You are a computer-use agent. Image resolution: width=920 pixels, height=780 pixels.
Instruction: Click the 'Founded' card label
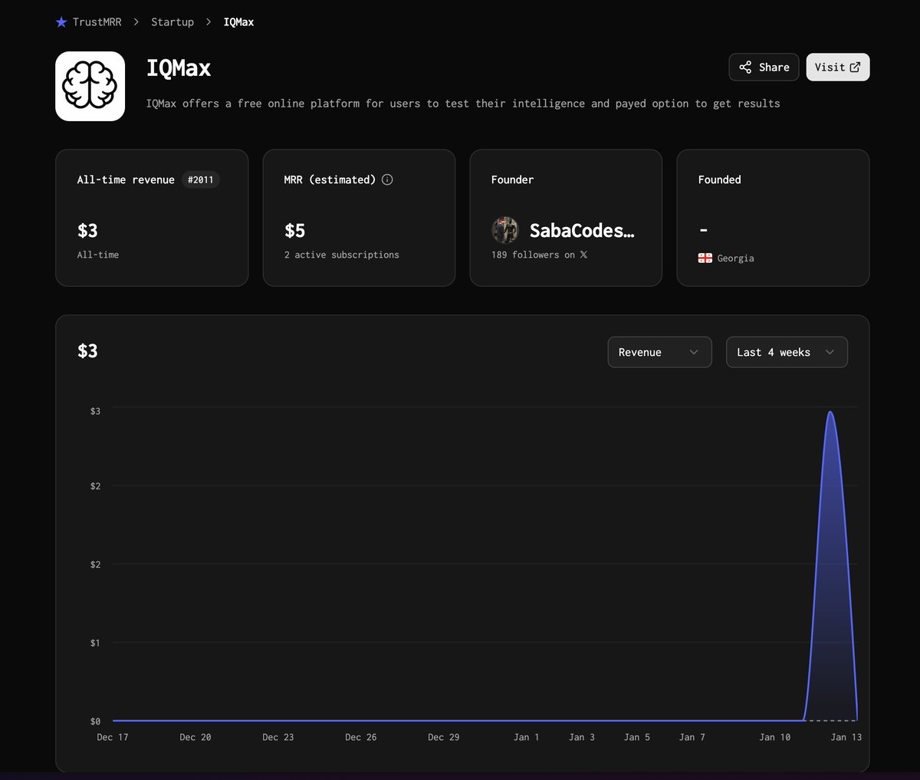click(x=719, y=179)
